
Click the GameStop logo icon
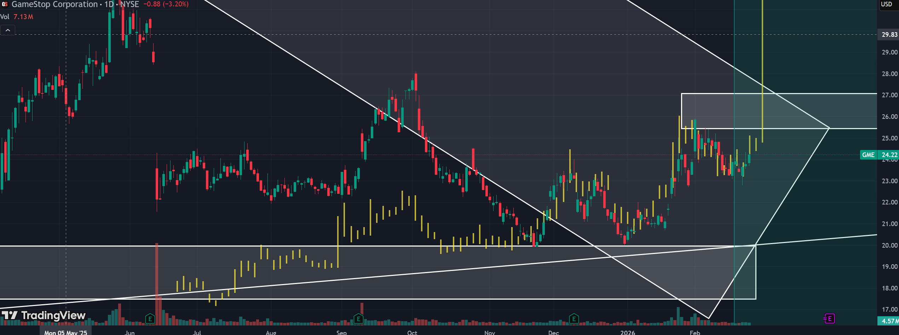[x=5, y=4]
